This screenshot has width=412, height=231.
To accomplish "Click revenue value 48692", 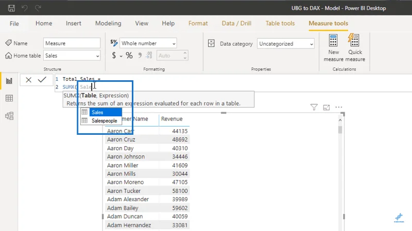I will tap(180, 139).
